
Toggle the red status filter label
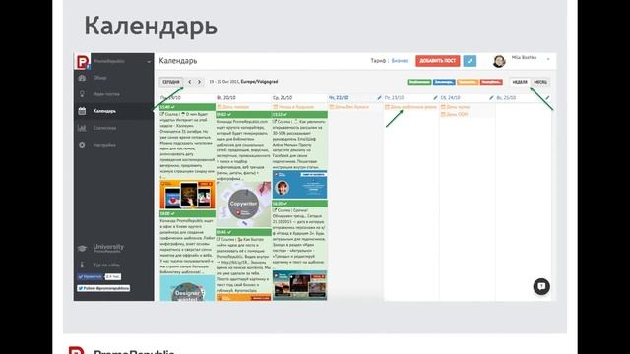tap(491, 82)
